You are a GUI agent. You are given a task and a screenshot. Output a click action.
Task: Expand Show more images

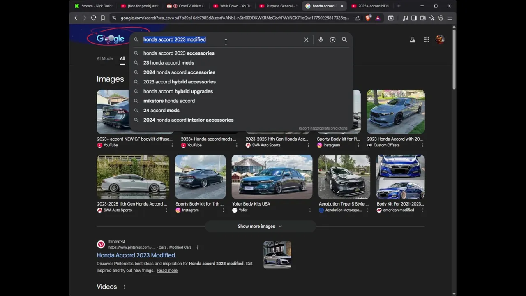coord(260,226)
